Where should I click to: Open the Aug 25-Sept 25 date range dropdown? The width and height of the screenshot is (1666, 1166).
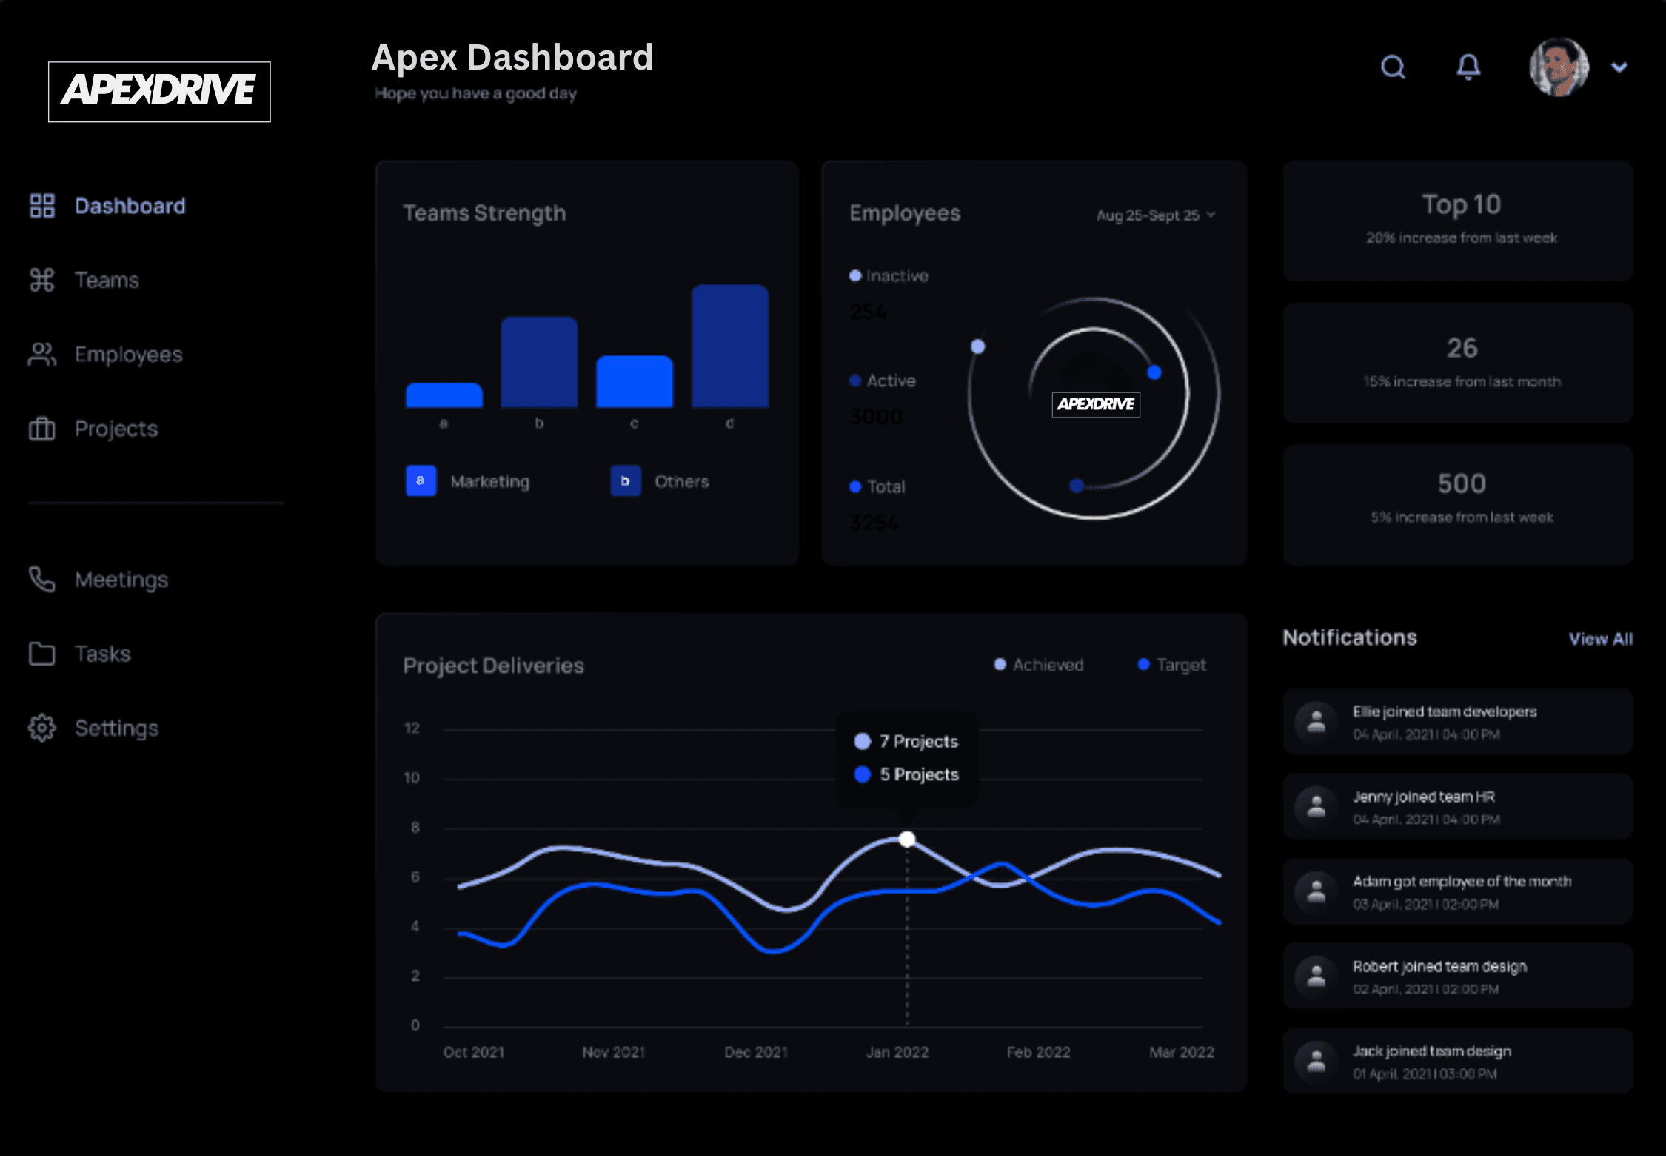1156,215
